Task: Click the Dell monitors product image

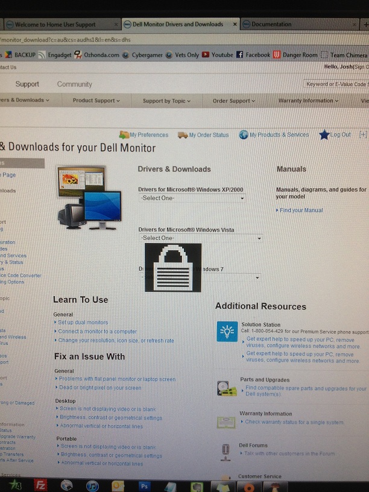Action: [x=90, y=198]
